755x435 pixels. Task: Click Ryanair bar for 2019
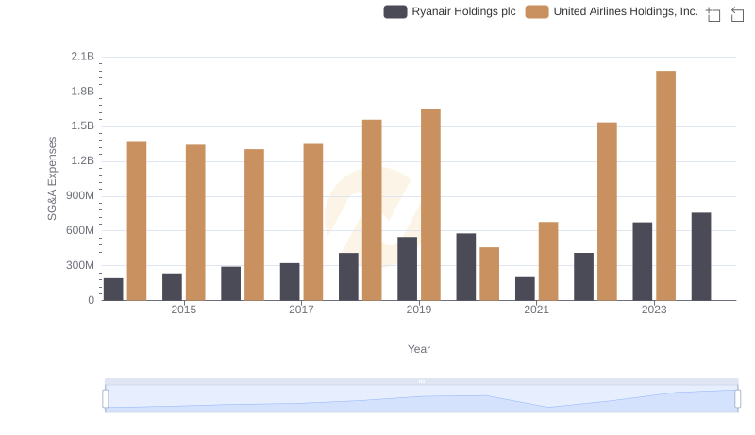408,269
